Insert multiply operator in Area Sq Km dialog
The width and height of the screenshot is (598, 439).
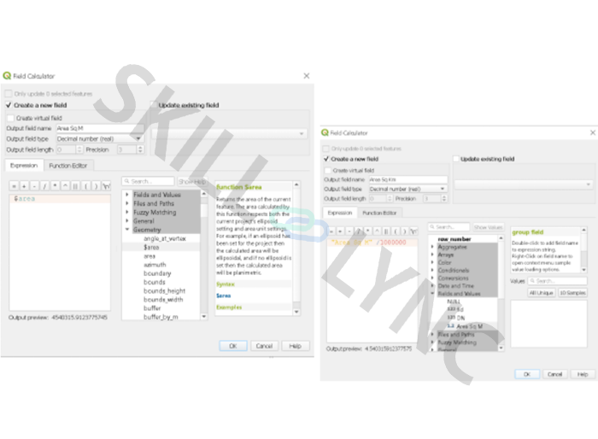coord(367,231)
